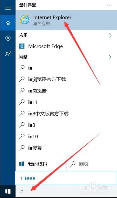Viewport: 117px width, 198px height.
Task: Expand the 网络 category chevron
Action: tap(110, 57)
